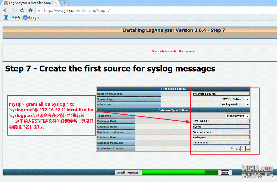Viewport: 277px width, 182px height.
Task: Click the Next button
Action: coord(225,172)
